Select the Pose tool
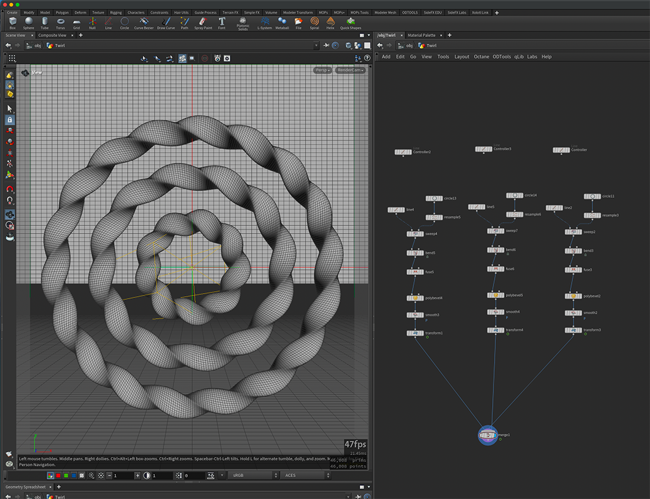 tap(10, 163)
